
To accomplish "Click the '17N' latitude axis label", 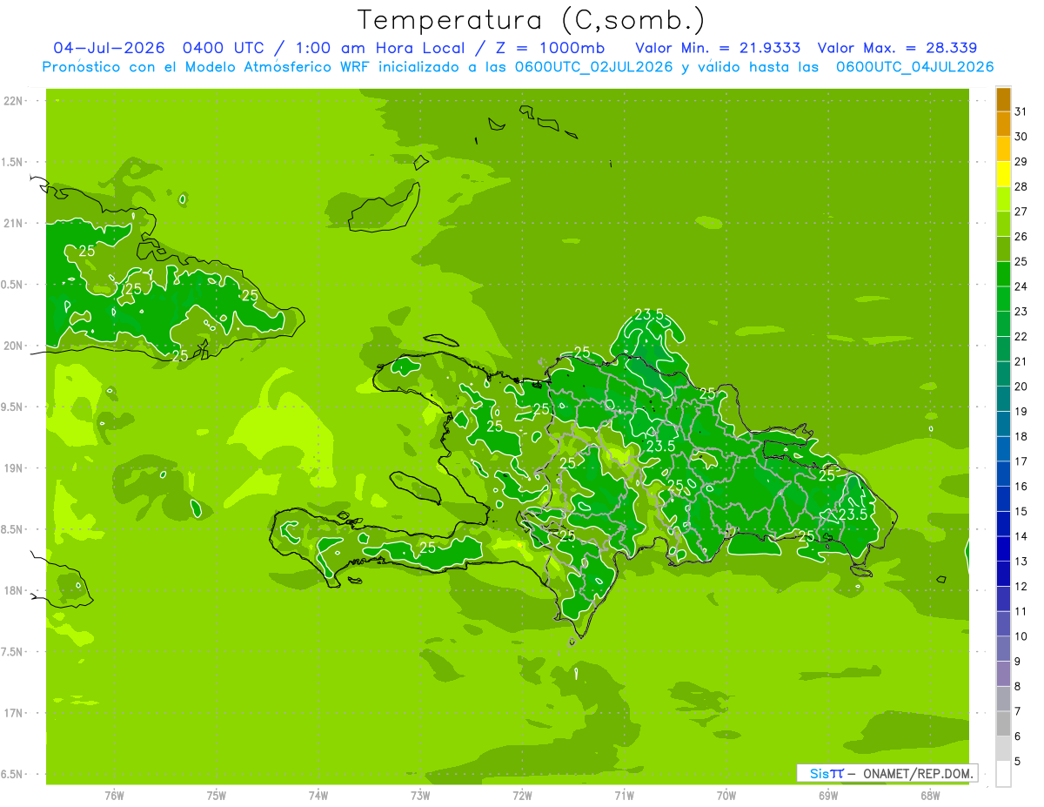I will pyautogui.click(x=13, y=713).
